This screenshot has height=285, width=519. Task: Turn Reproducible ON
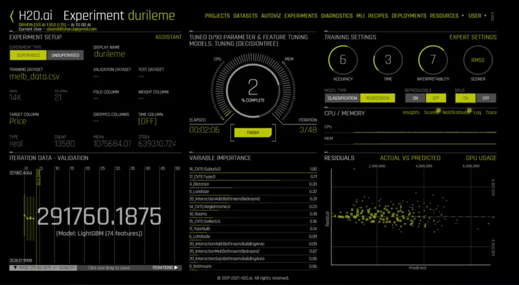[x=415, y=98]
